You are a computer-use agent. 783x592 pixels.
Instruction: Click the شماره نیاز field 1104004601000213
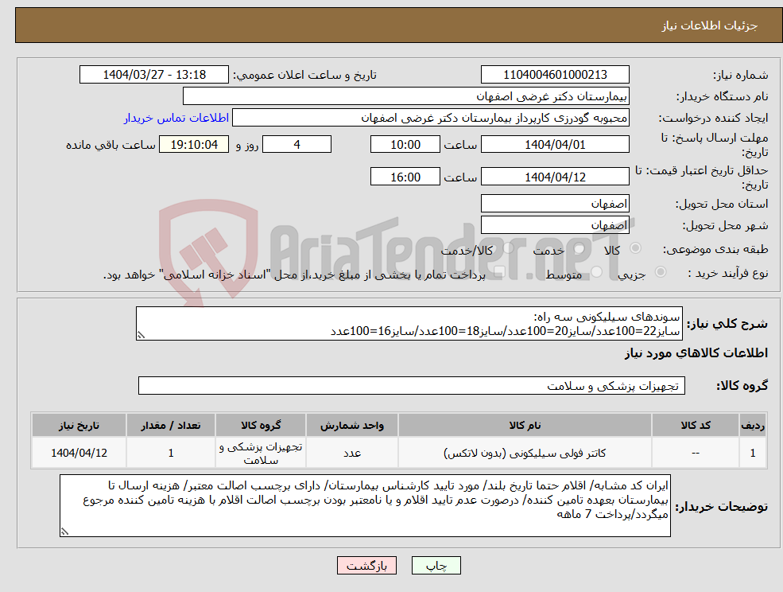point(555,75)
